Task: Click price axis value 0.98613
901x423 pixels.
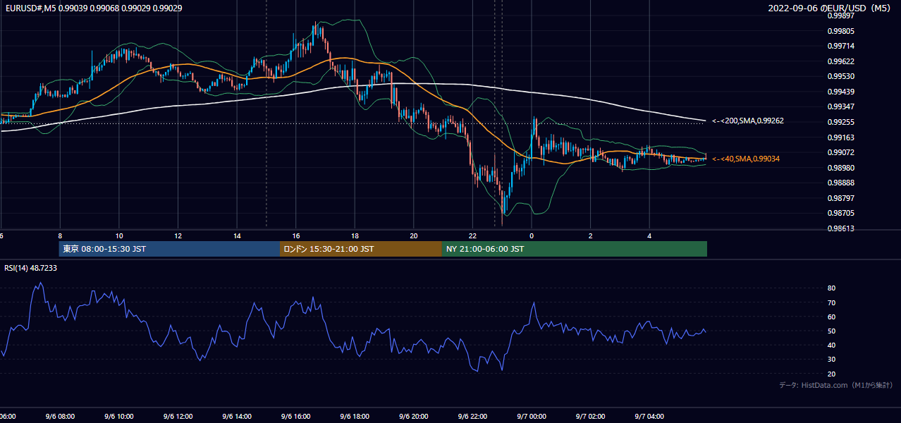Action: (x=840, y=228)
